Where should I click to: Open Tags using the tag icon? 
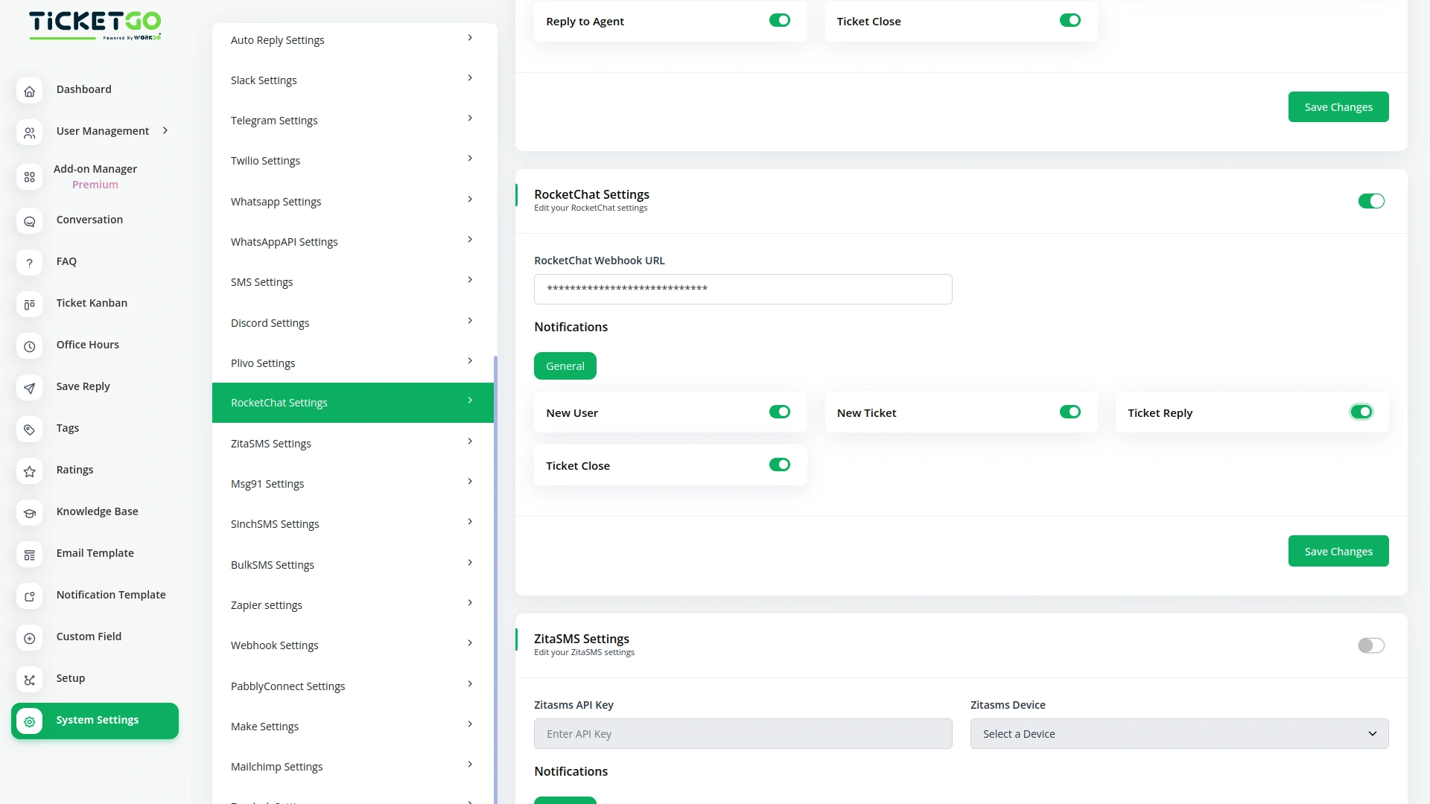coord(29,430)
